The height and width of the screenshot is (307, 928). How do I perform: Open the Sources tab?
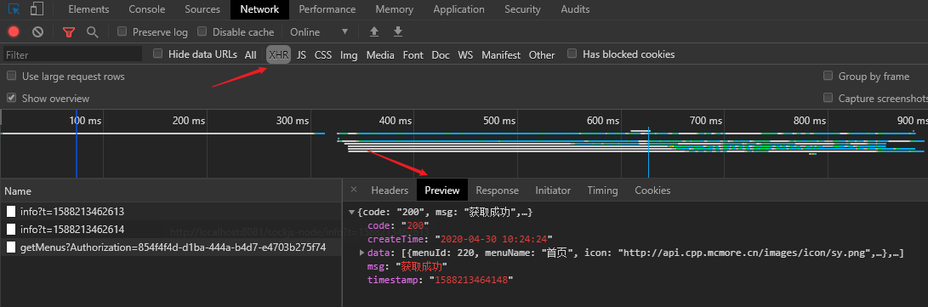coord(202,9)
